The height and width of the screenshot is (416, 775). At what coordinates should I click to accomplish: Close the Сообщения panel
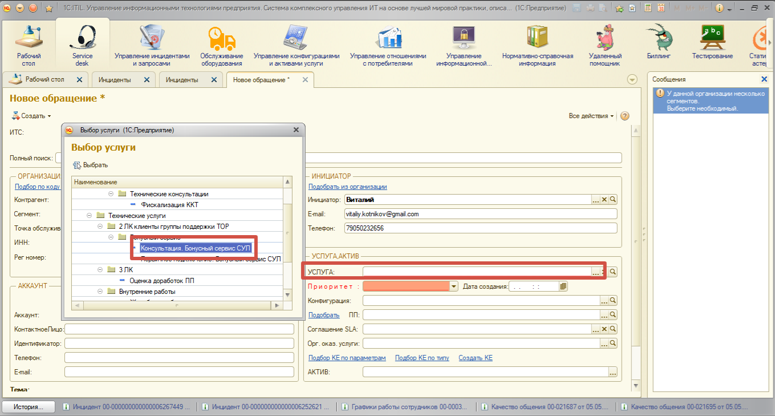coord(765,79)
